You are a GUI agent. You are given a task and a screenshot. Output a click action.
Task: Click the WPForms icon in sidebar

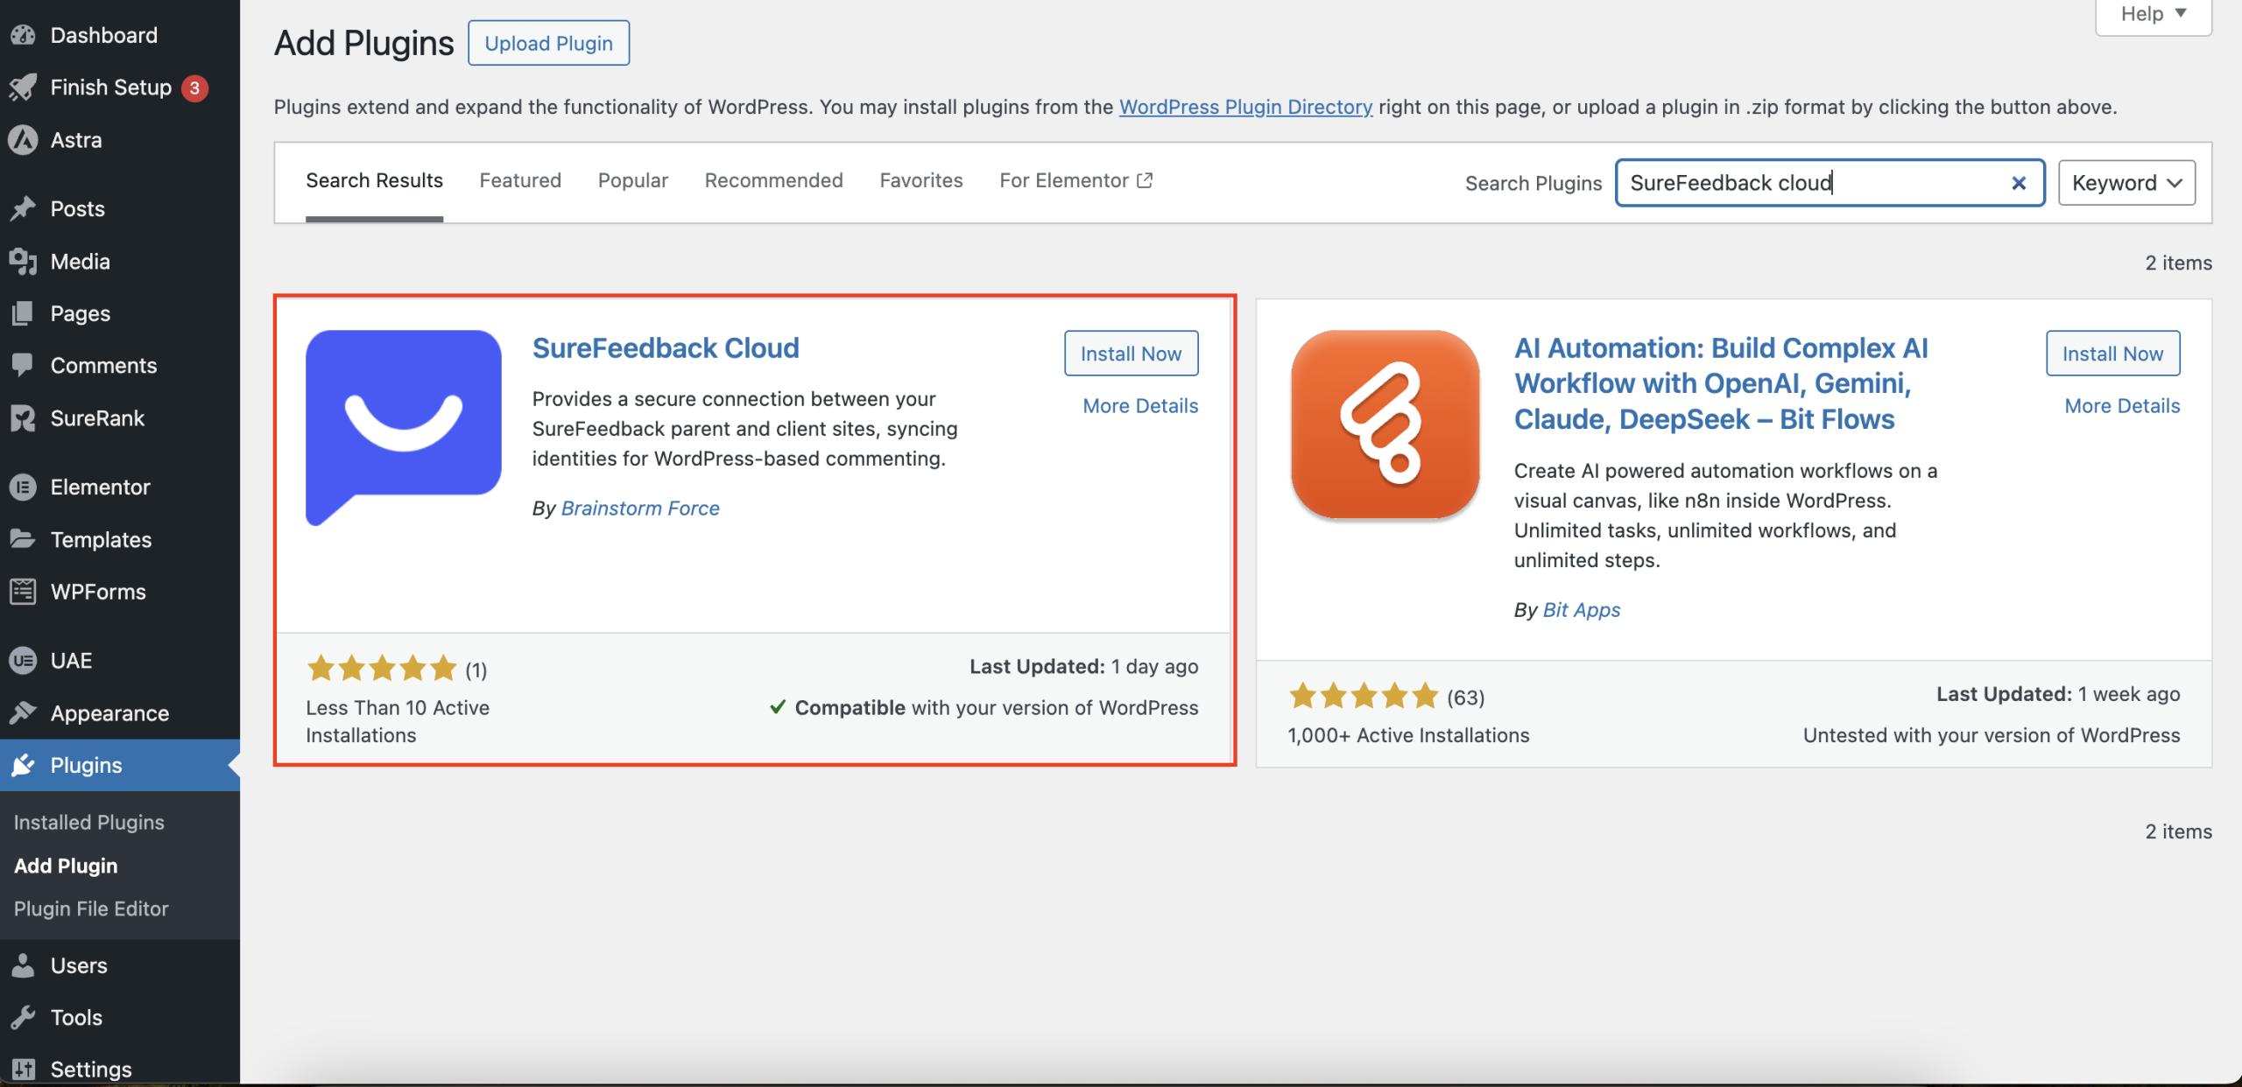pos(23,592)
